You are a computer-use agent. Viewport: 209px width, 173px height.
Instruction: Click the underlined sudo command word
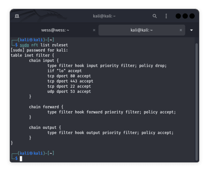click(24, 45)
